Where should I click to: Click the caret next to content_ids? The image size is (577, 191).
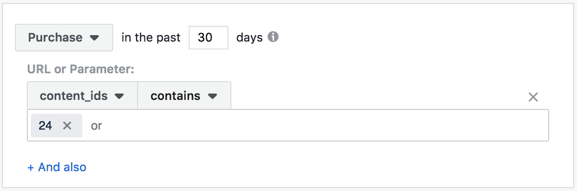click(119, 96)
